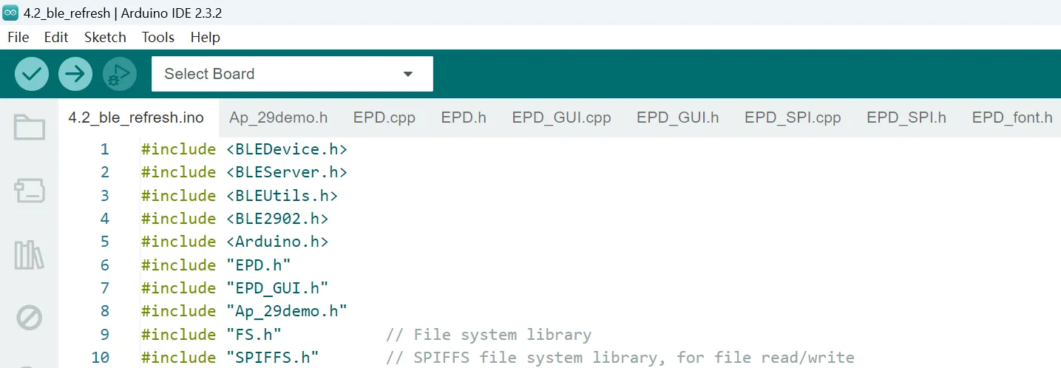1061x368 pixels.
Task: Click the Verify sketch checkmark button
Action: click(x=32, y=74)
